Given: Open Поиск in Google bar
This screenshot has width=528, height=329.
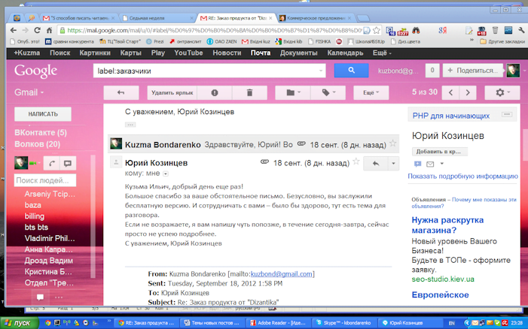Looking at the screenshot, I should [x=60, y=53].
